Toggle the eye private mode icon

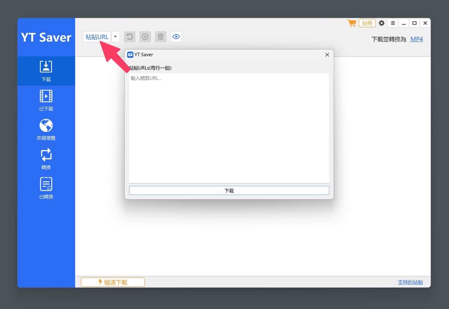[x=176, y=37]
